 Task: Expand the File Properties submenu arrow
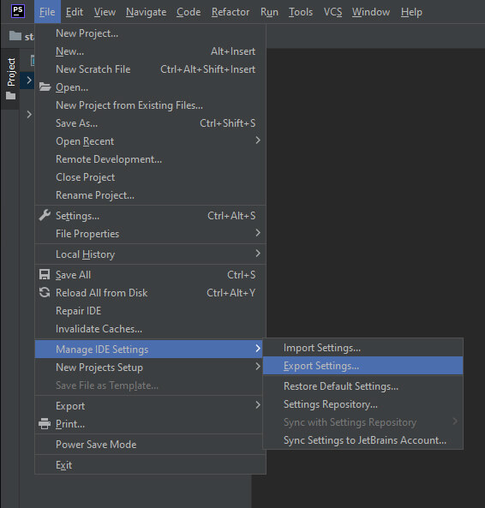click(x=258, y=233)
